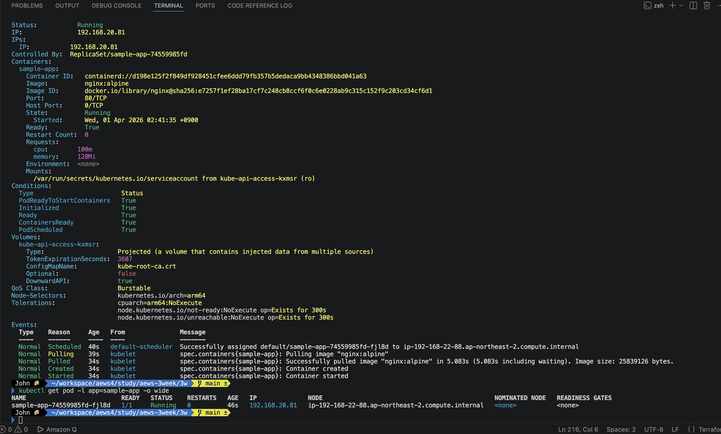Click the TokenExpirationSeconds value 3607
Viewport: 721px width, 434px height.
[125, 259]
